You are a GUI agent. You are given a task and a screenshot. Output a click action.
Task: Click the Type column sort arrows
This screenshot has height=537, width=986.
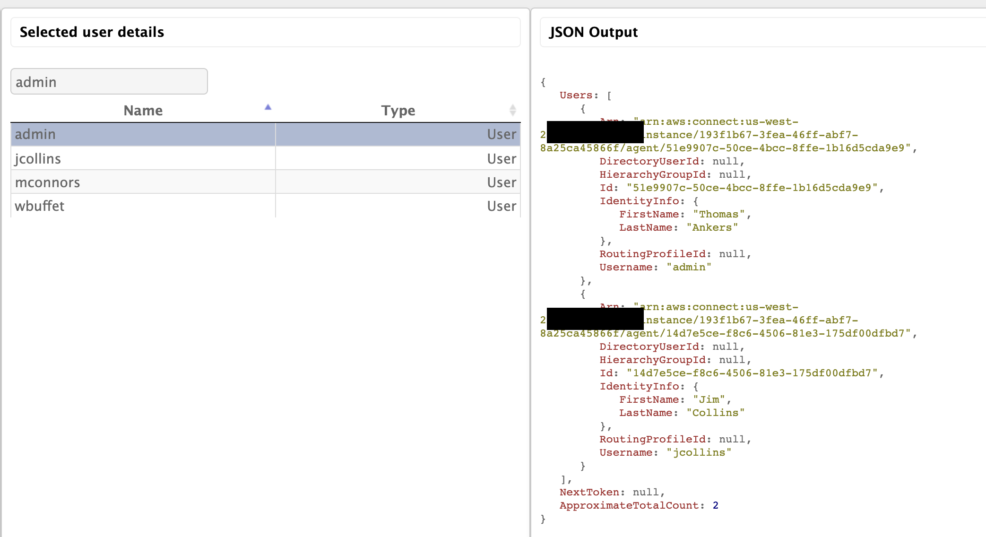[x=513, y=110]
